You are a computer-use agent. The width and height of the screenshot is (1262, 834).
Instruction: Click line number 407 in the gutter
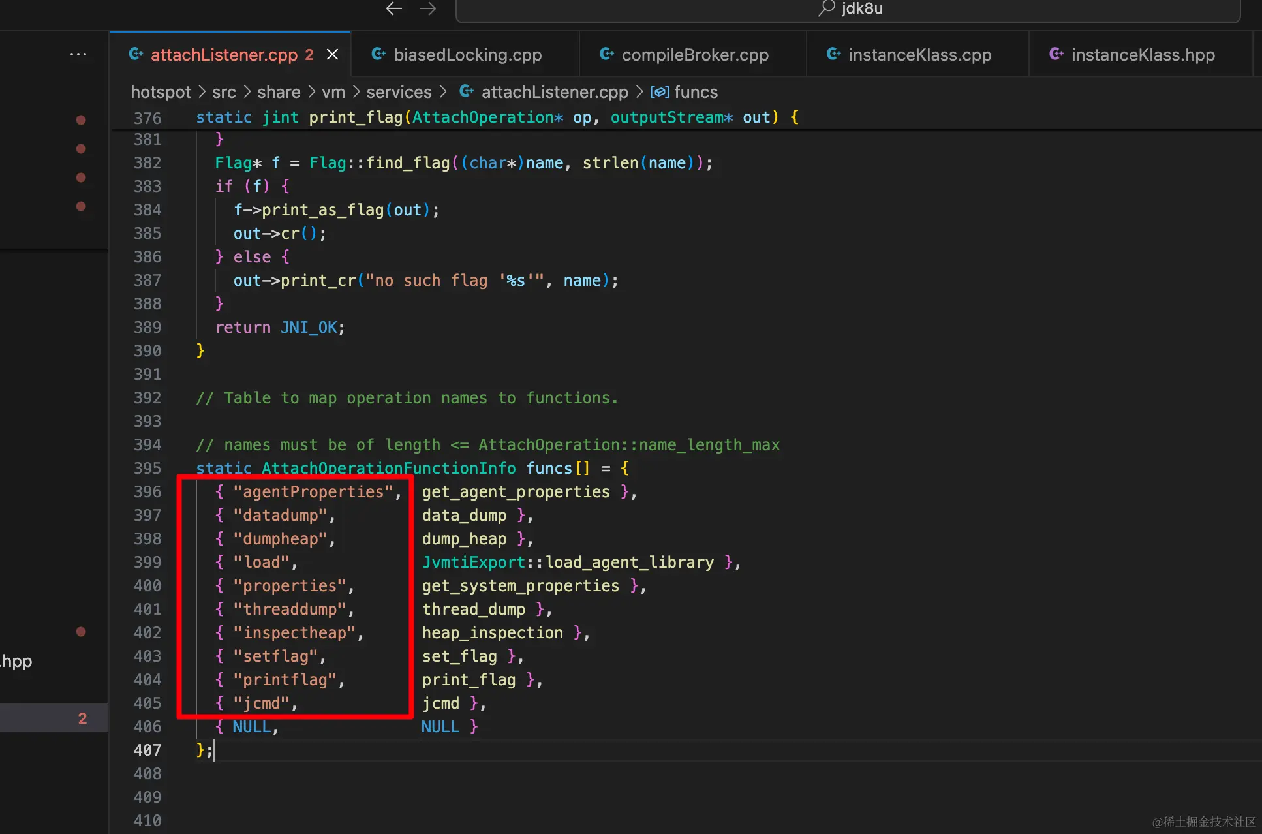click(147, 750)
